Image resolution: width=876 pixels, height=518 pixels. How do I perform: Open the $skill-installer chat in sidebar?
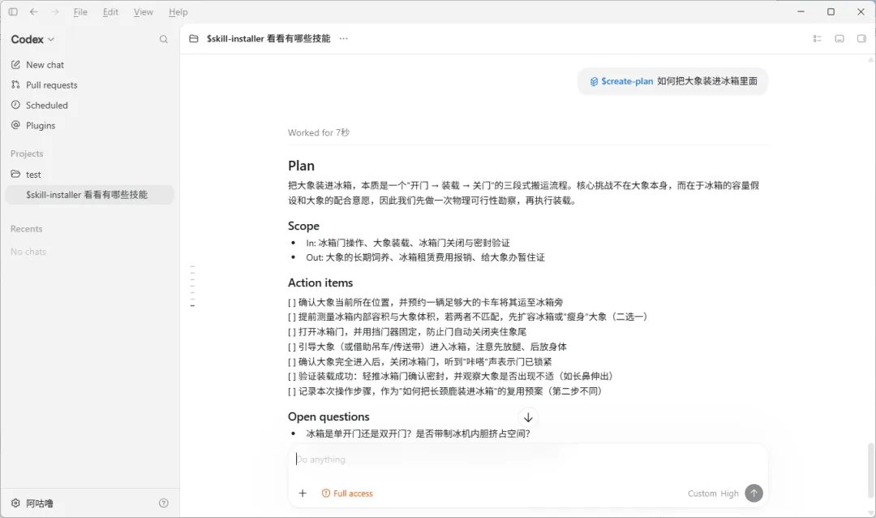click(x=89, y=195)
